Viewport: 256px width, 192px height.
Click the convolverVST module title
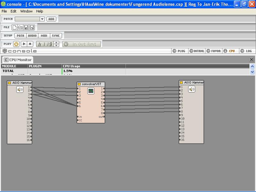(x=92, y=84)
